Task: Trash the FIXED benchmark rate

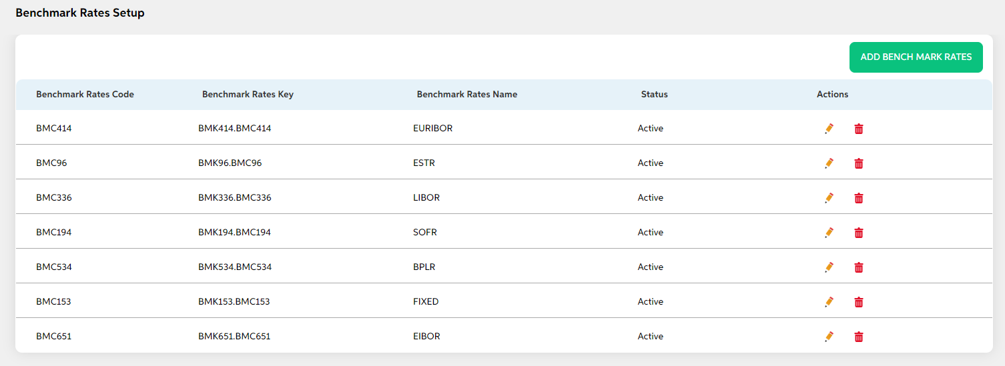Action: click(859, 302)
